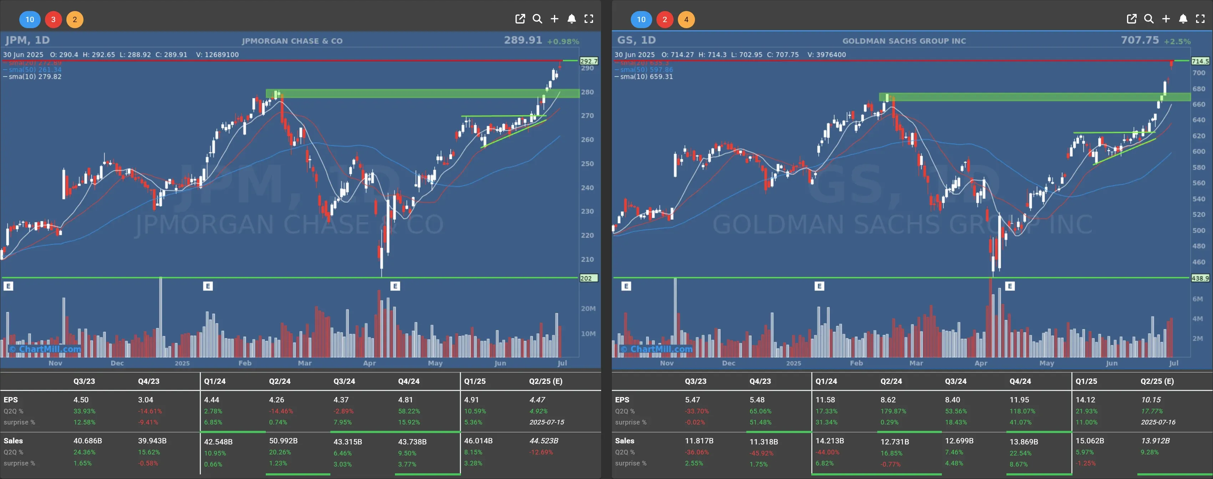Click the ChartMill.com link on JPM chart
The height and width of the screenshot is (479, 1213).
coord(45,349)
